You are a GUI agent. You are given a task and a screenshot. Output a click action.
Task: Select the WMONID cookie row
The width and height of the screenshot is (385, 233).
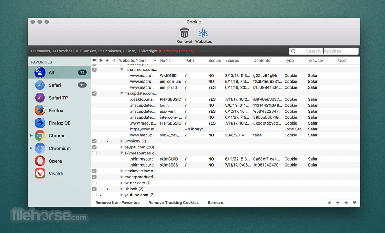225,76
